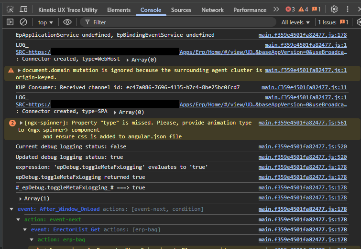Open the 'top' context dropdown
The image size is (361, 249).
click(x=45, y=22)
